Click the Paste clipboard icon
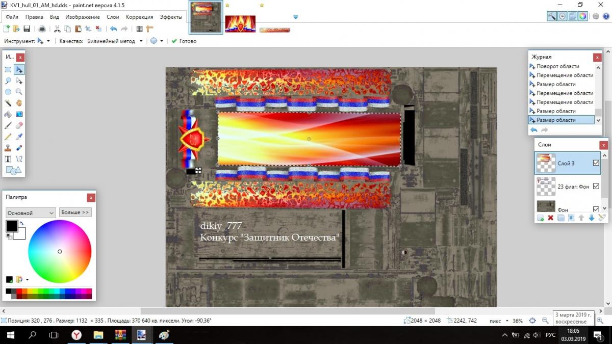Image resolution: width=612 pixels, height=344 pixels. (78, 29)
